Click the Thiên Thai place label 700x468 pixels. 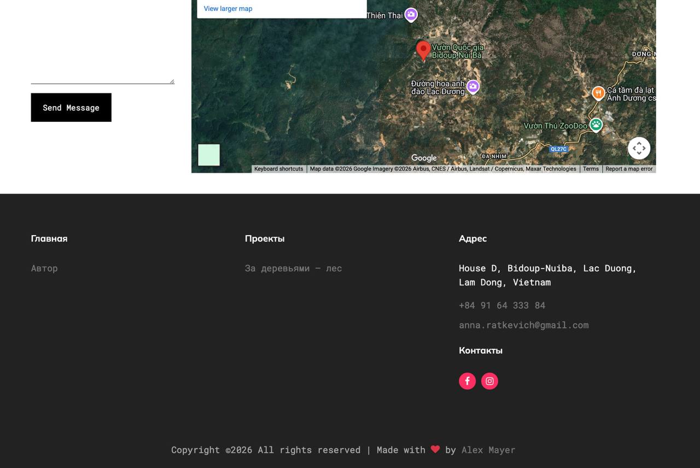pyautogui.click(x=384, y=15)
